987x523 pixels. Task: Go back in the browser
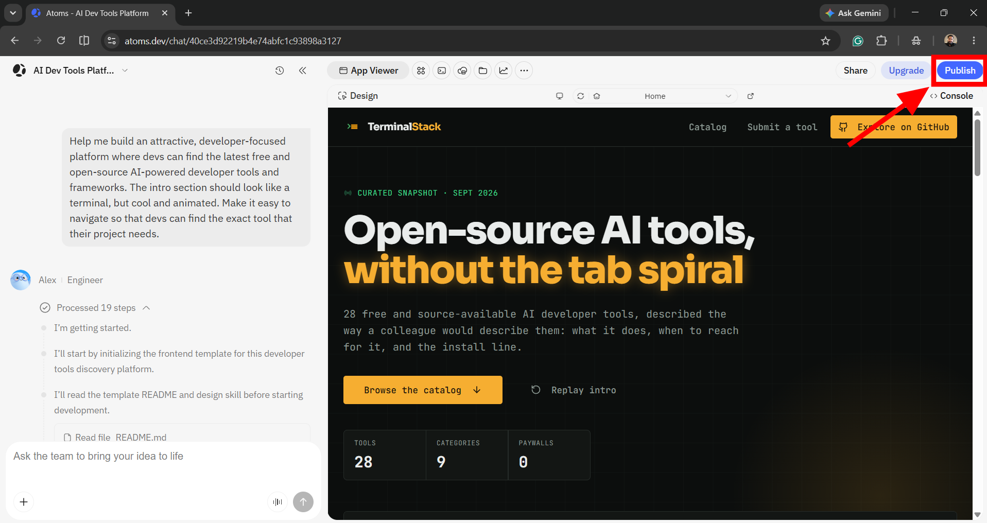14,41
